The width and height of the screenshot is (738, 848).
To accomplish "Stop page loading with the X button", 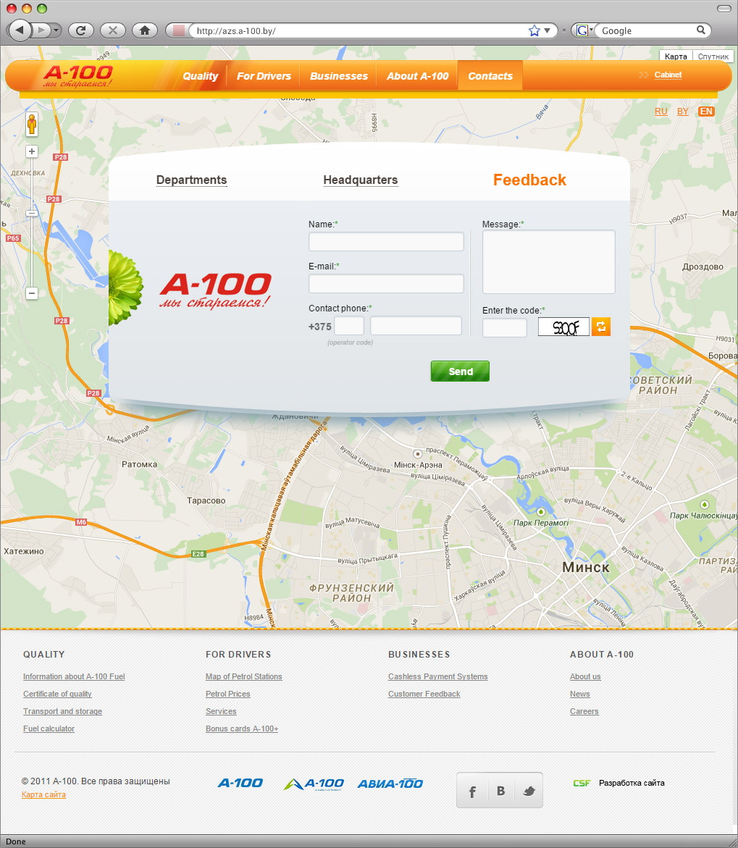I will [x=112, y=30].
